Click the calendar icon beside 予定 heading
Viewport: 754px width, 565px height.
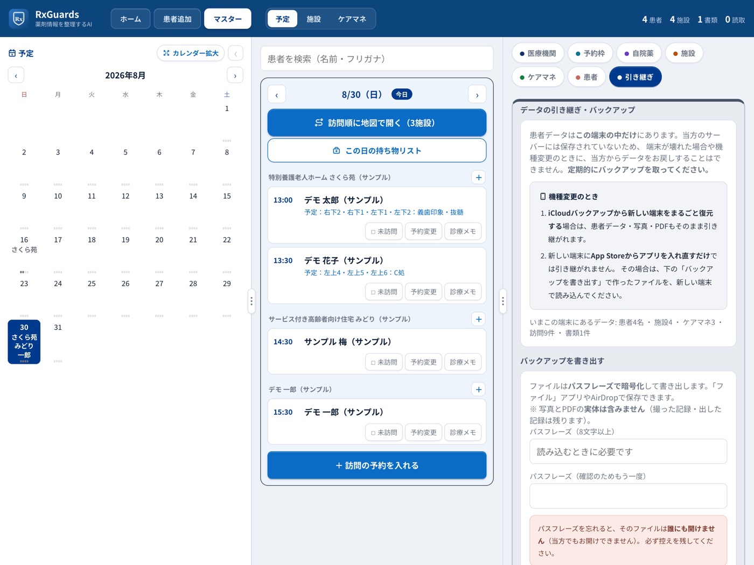(x=12, y=53)
